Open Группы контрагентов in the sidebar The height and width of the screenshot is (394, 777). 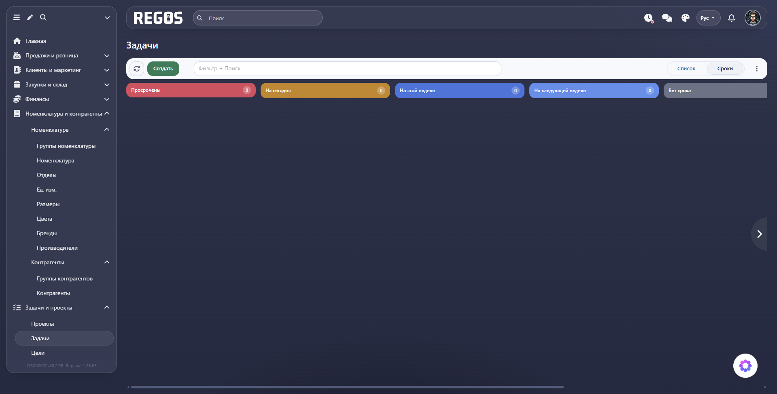[65, 278]
